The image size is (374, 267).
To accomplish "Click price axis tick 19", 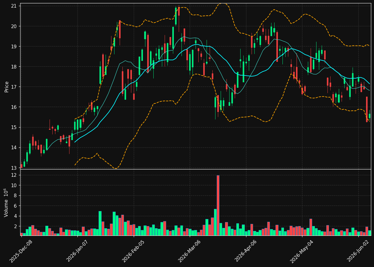I will point(14,46).
